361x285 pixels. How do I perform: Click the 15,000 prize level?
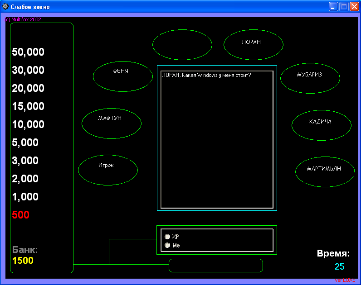point(28,106)
